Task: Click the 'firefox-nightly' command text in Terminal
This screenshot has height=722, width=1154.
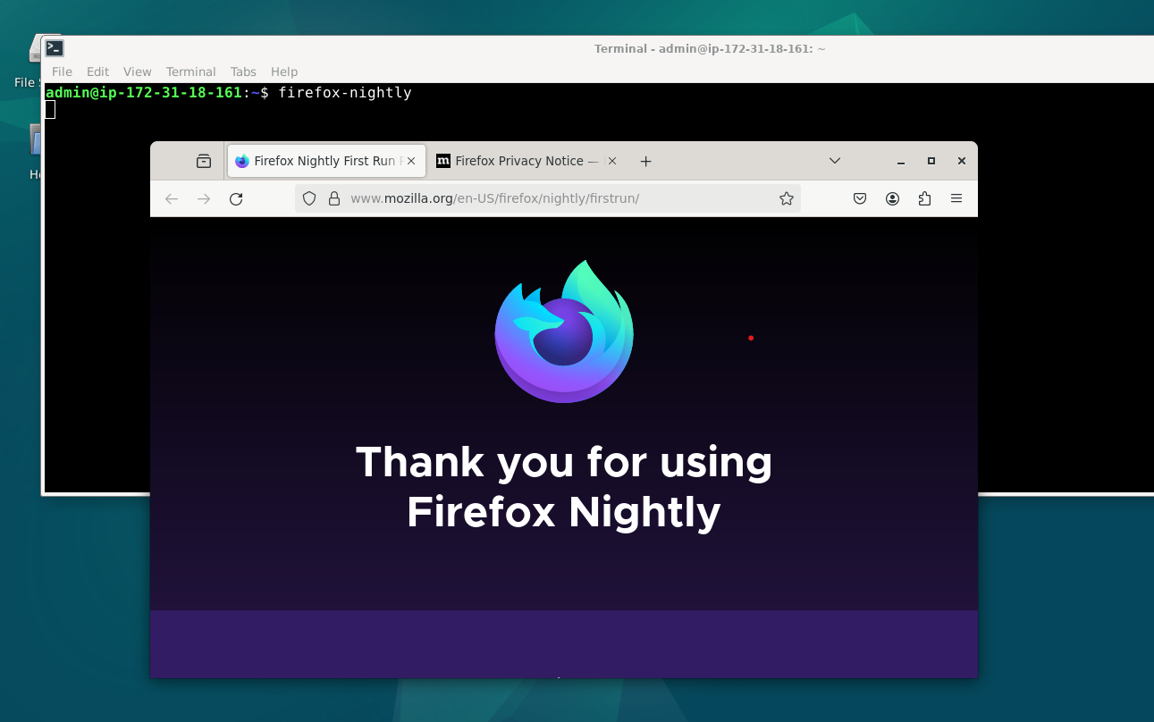Action: point(345,93)
